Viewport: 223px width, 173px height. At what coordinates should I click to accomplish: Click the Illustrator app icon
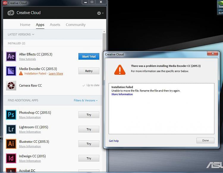pos(11,144)
